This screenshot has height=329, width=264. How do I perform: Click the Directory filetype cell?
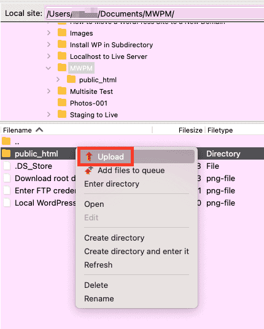click(223, 154)
